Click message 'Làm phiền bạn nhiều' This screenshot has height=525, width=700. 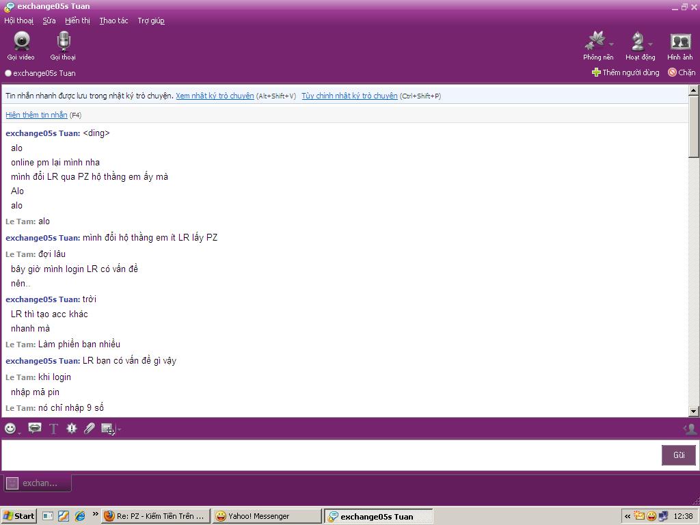pos(79,345)
